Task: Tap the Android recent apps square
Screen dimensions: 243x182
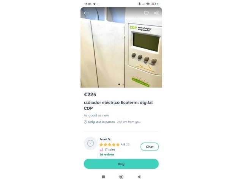Action: [103, 177]
